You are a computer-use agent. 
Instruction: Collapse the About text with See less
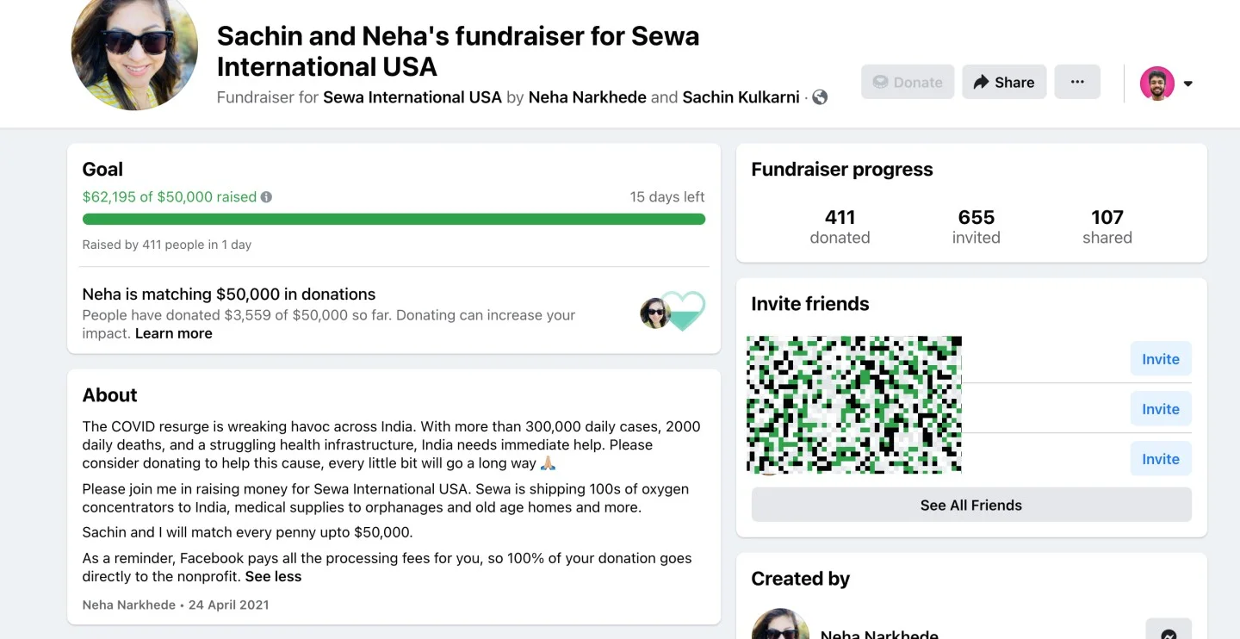click(273, 576)
